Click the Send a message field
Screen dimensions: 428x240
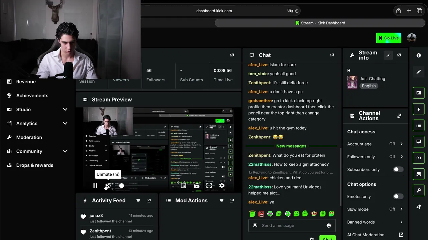point(292,226)
